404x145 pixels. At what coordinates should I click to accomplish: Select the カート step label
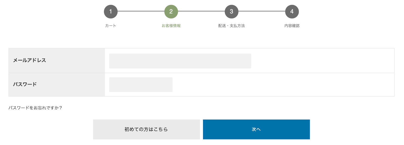pyautogui.click(x=111, y=26)
